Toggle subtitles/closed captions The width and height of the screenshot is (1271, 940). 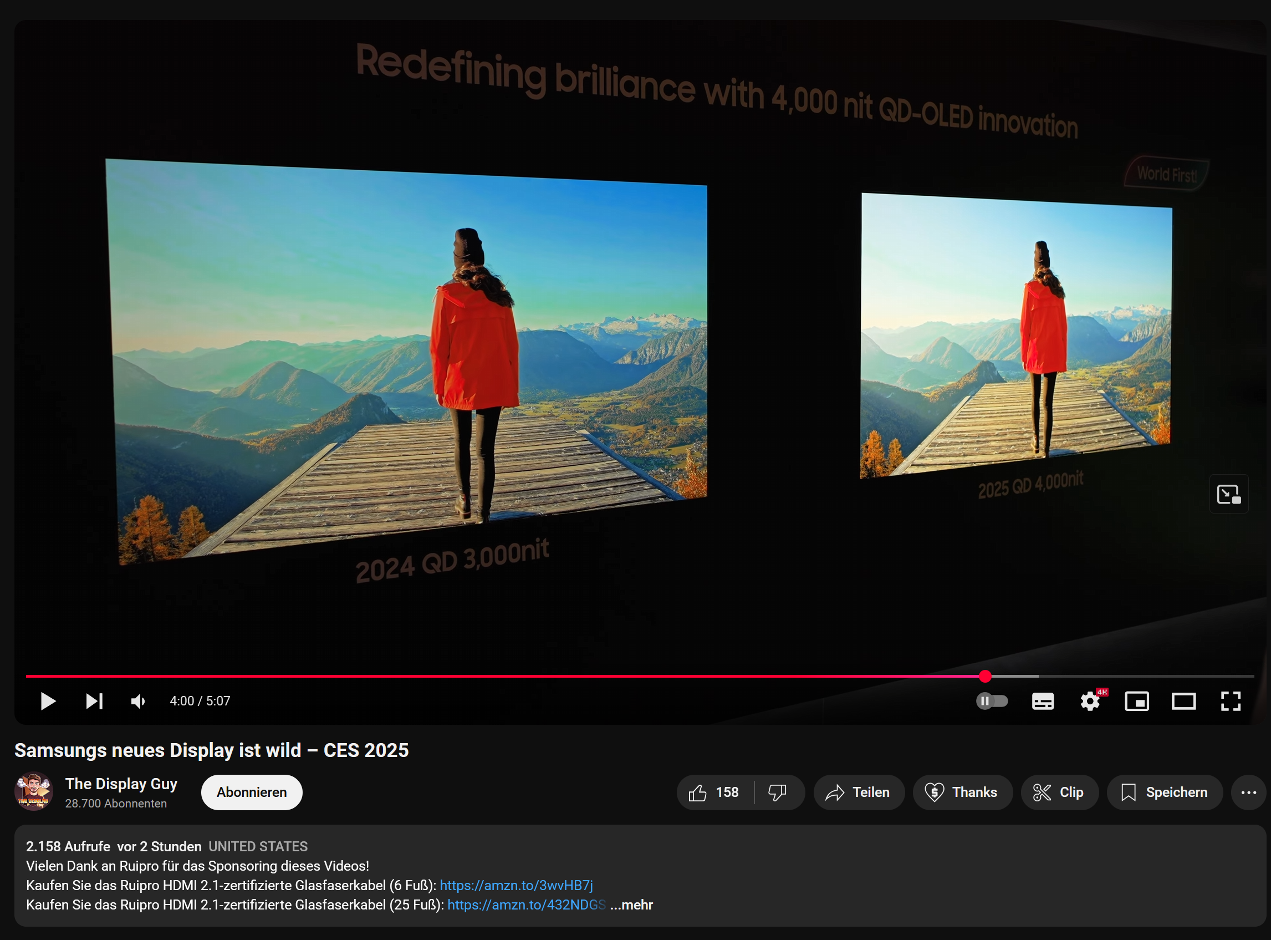pyautogui.click(x=1043, y=701)
